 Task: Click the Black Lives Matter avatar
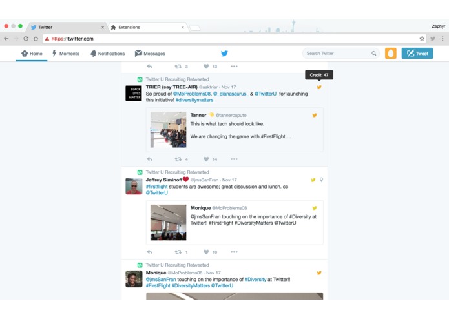[x=134, y=93]
